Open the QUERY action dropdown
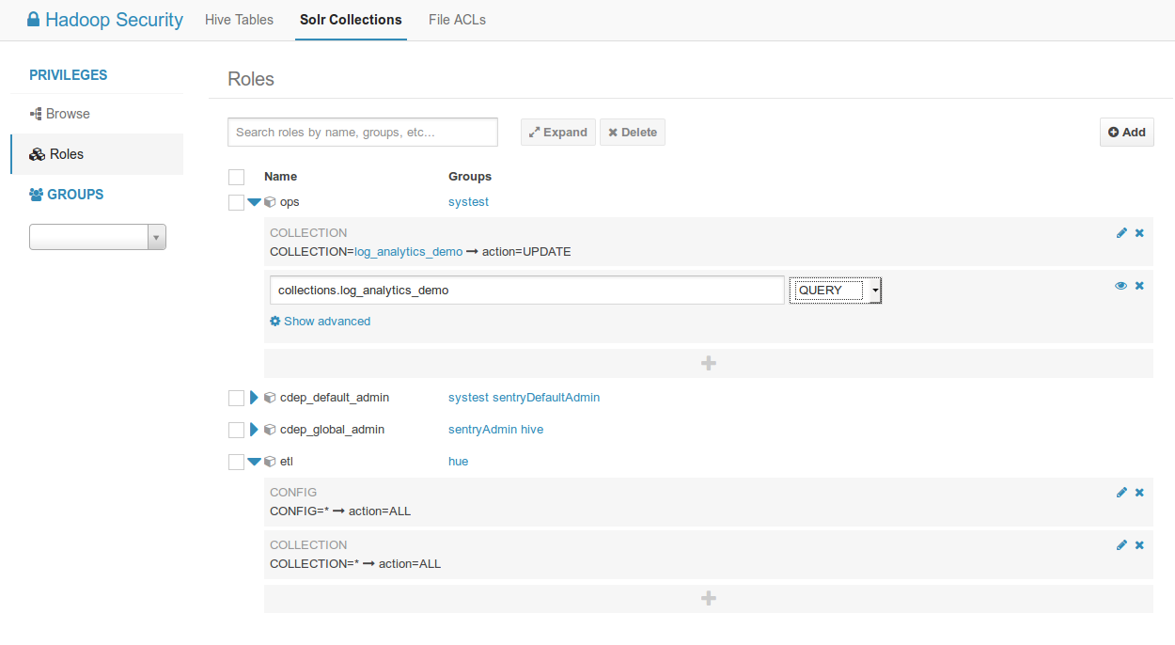1175x645 pixels. [x=836, y=291]
